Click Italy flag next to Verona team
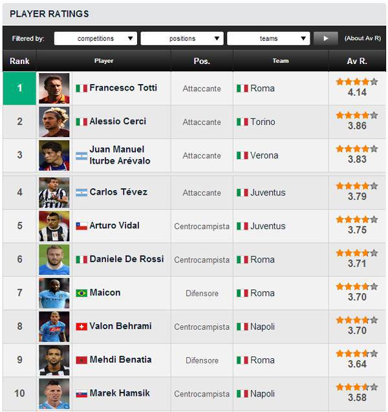Image resolution: width=388 pixels, height=412 pixels. (x=242, y=156)
